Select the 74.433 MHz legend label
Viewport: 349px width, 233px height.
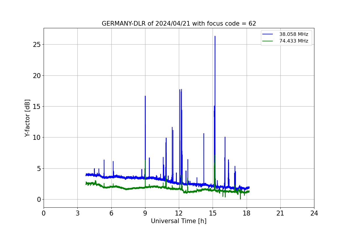[x=294, y=41]
